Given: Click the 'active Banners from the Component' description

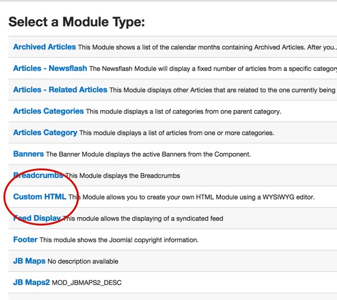Looking at the screenshot, I should point(148,154).
